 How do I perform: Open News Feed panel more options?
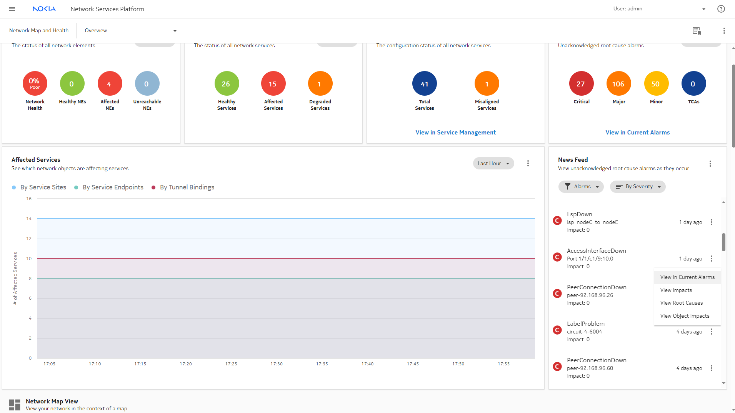click(710, 164)
